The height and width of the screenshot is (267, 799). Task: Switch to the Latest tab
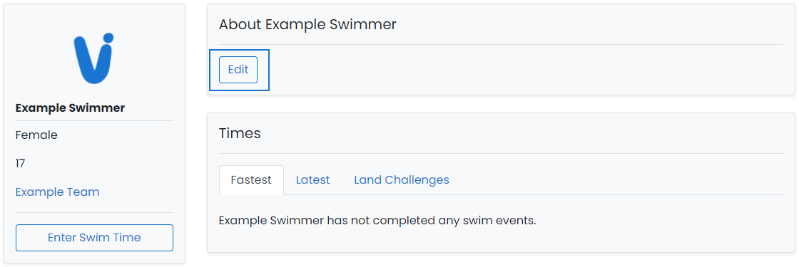point(313,179)
